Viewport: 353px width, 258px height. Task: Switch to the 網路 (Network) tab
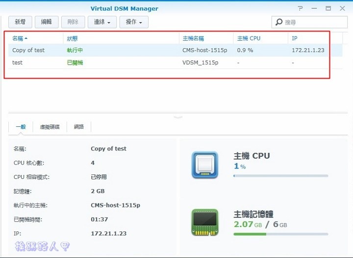click(79, 127)
